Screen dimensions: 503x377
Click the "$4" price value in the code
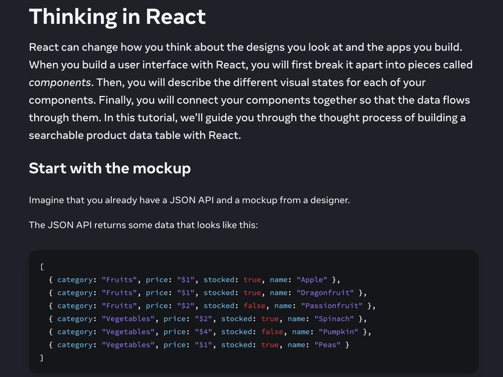click(x=203, y=332)
